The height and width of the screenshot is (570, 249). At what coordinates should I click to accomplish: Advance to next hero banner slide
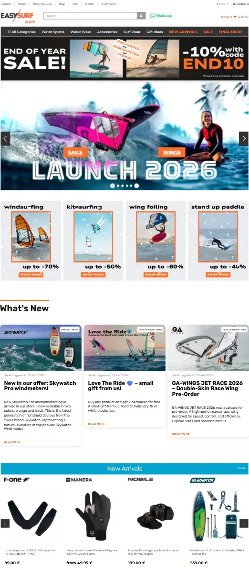pos(244,139)
